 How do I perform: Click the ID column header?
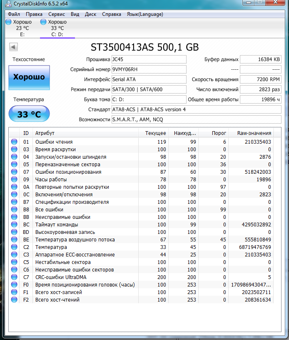click(x=26, y=133)
